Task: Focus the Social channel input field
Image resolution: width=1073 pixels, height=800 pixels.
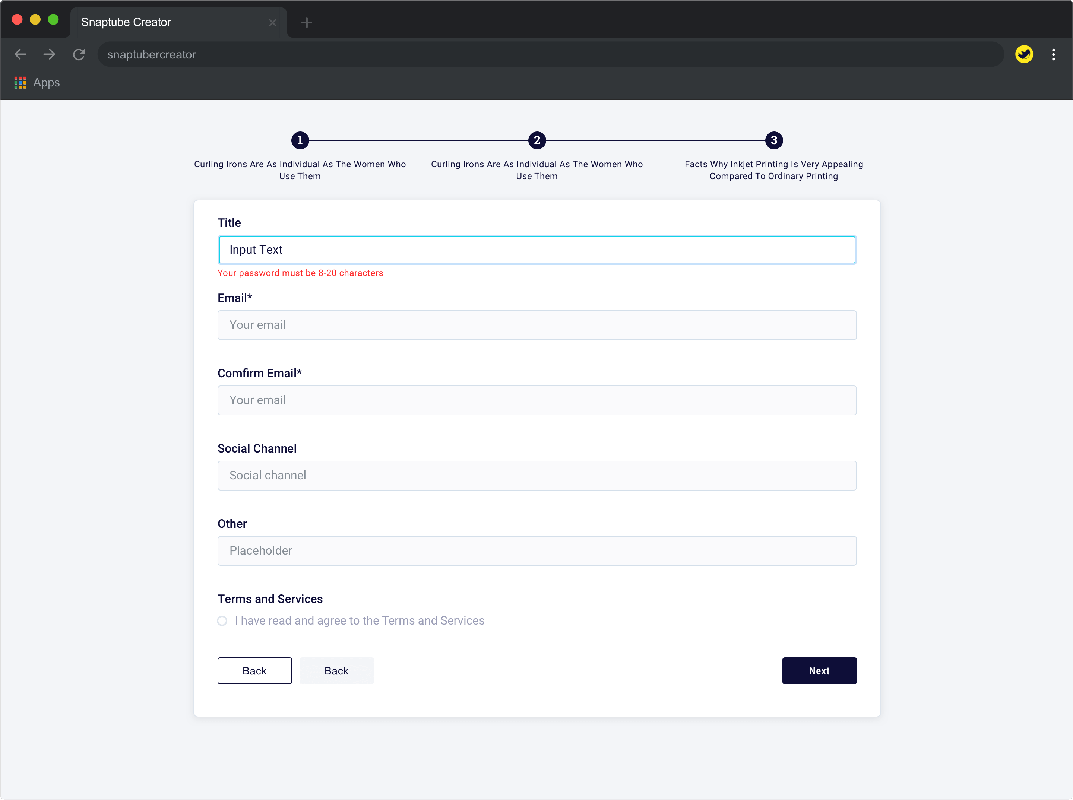Action: 537,476
